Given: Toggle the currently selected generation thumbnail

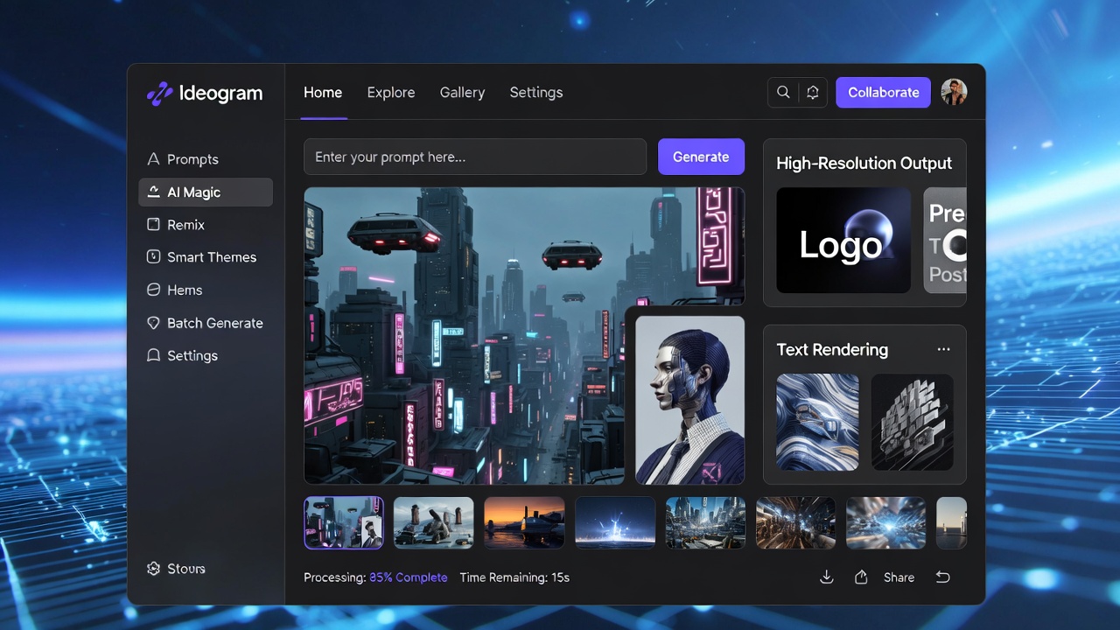Looking at the screenshot, I should (343, 522).
